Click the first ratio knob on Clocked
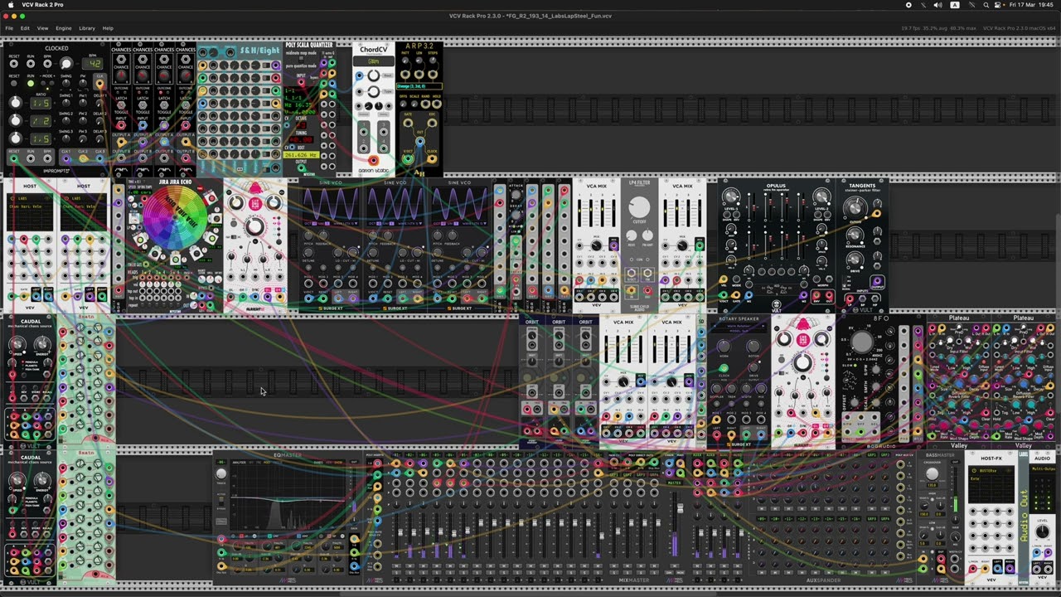Viewport: 1061px width, 597px height. [x=15, y=103]
